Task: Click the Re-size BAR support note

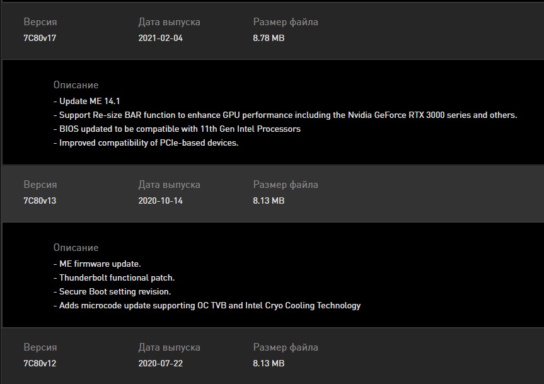Action: click(x=285, y=115)
